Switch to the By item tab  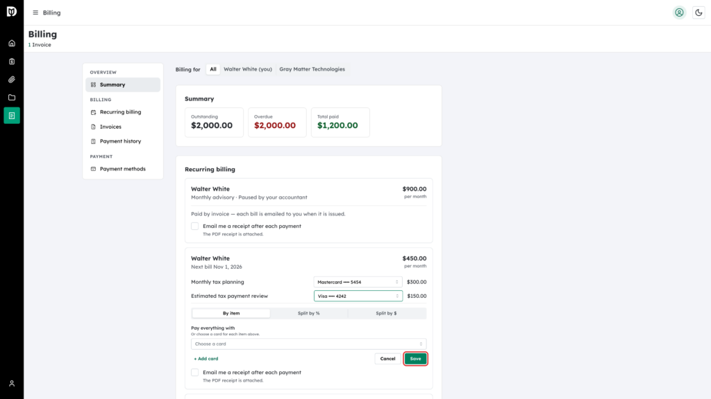click(x=231, y=313)
